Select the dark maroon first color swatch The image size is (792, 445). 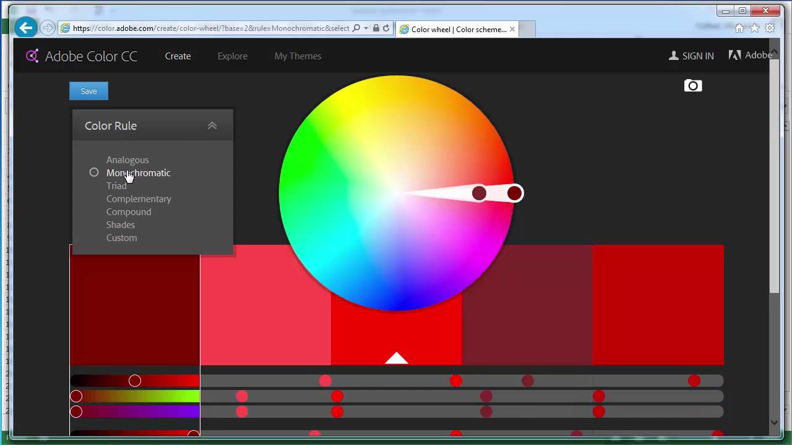tap(135, 309)
